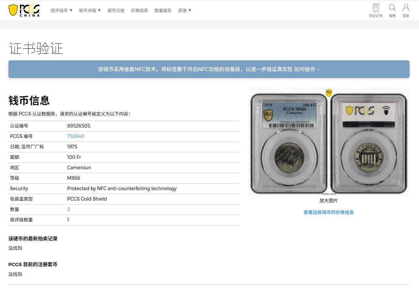Click the 登录 user login icon
This screenshot has width=419, height=289.
(x=406, y=10)
